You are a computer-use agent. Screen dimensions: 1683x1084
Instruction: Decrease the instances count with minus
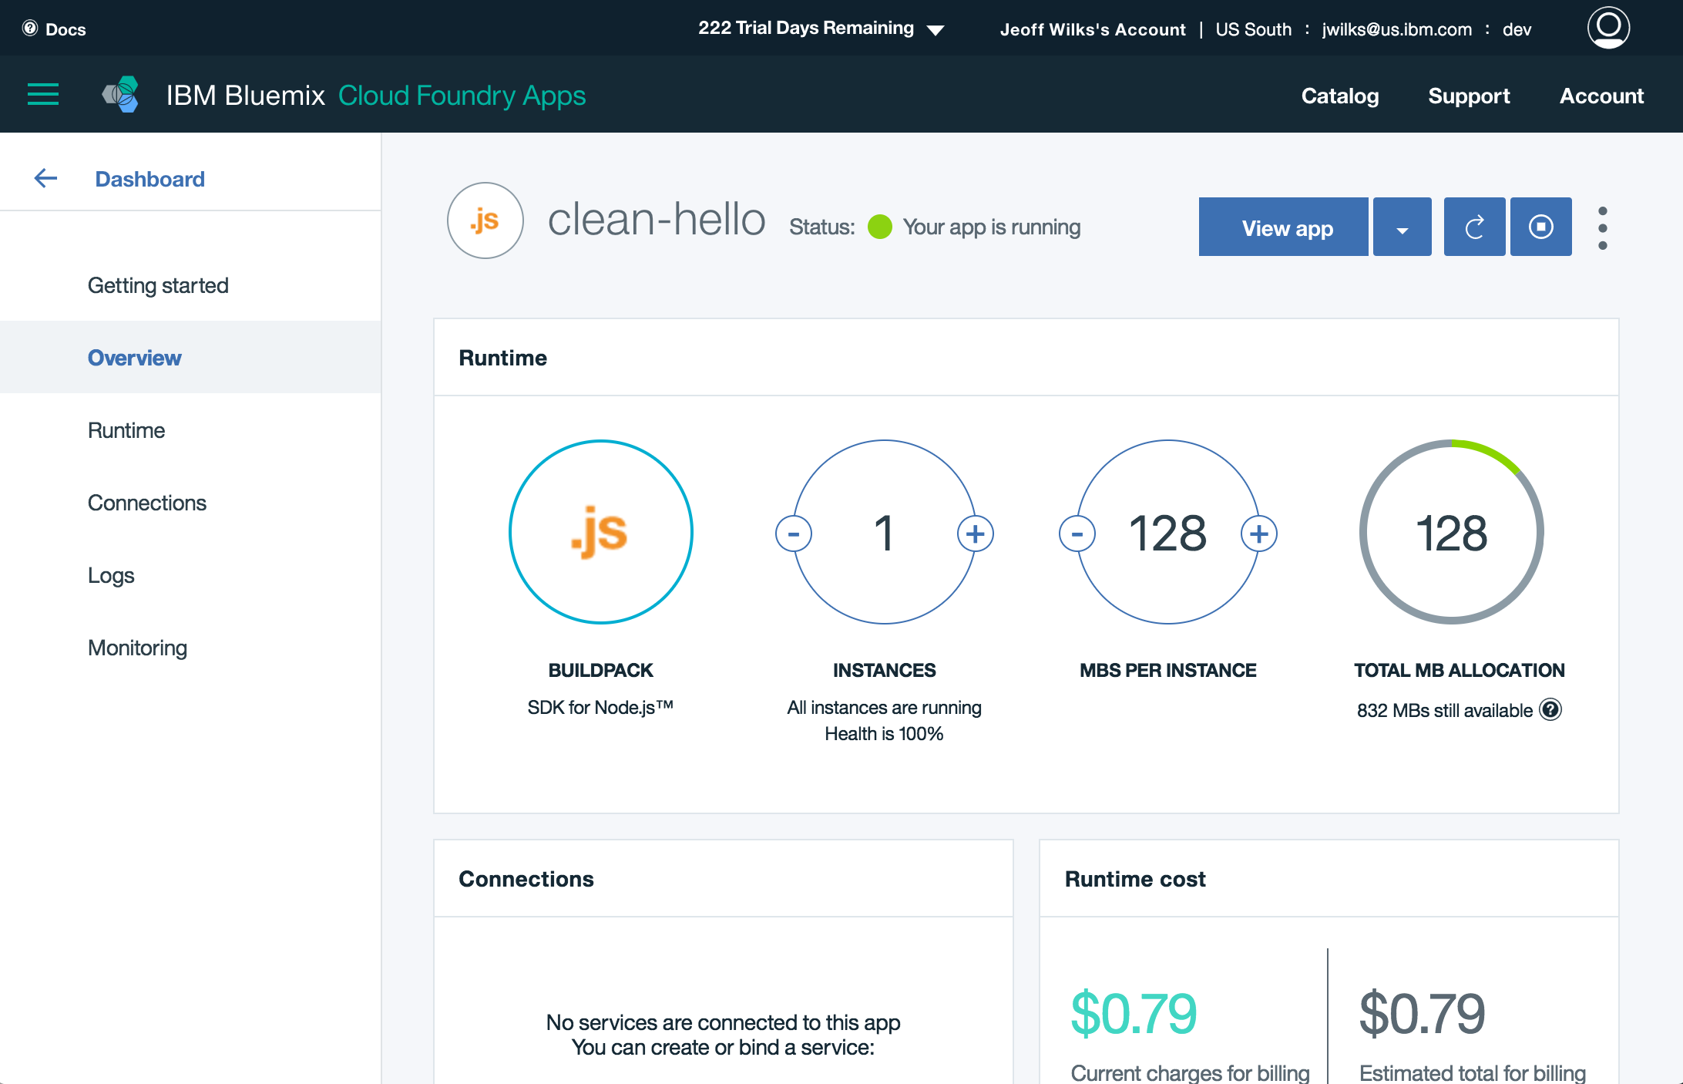click(794, 534)
